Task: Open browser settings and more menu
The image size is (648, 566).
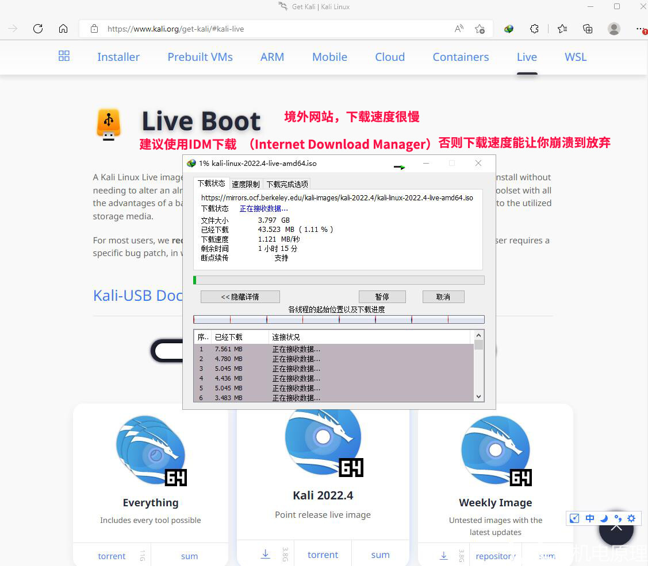Action: (x=640, y=29)
